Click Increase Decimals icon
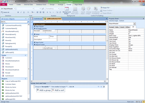The image size is (145, 103). tap(57, 12)
